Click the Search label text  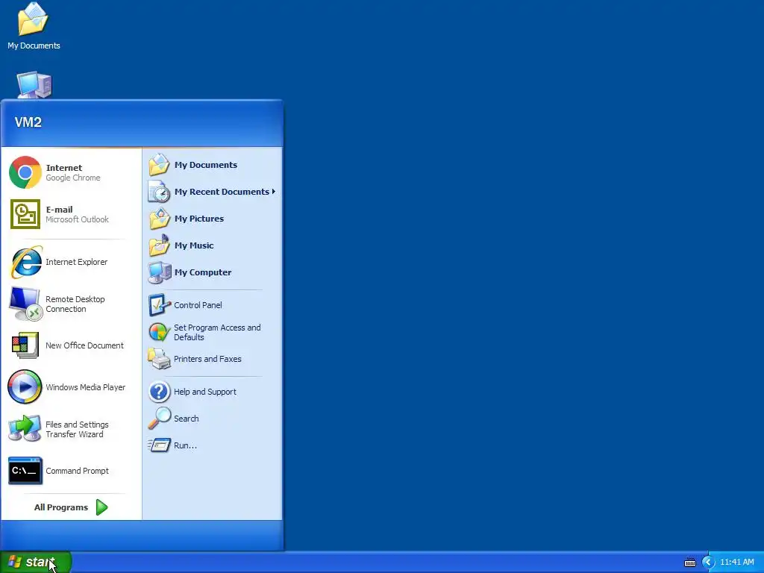coord(186,419)
